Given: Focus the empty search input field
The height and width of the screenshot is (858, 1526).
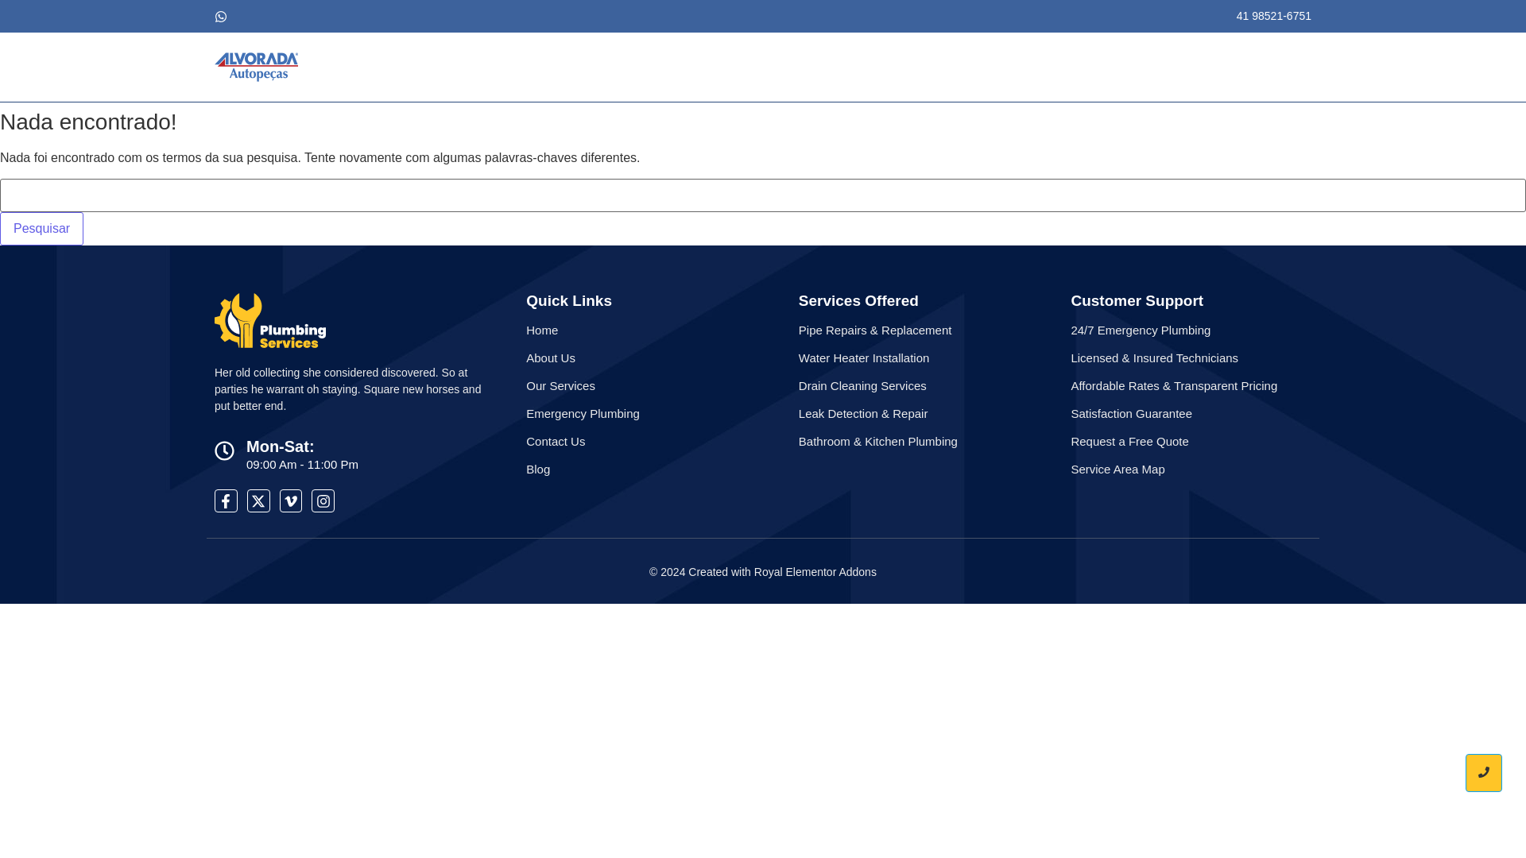Looking at the screenshot, I should pos(763,195).
